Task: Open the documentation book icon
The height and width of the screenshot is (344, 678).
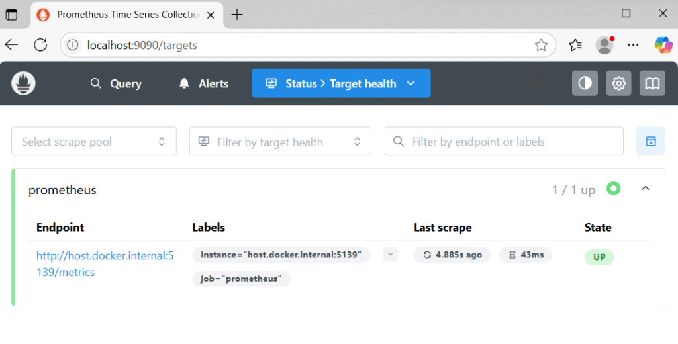Action: [652, 83]
